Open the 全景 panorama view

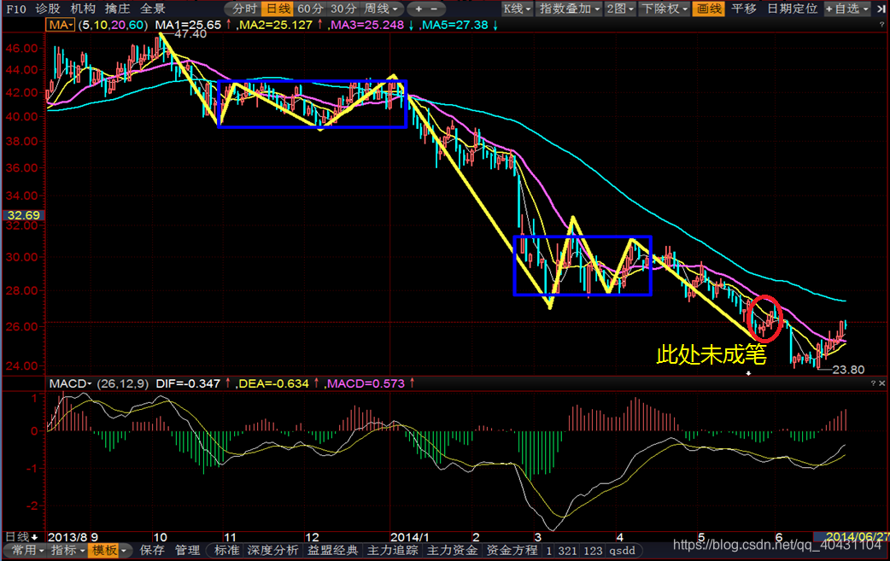coord(153,9)
